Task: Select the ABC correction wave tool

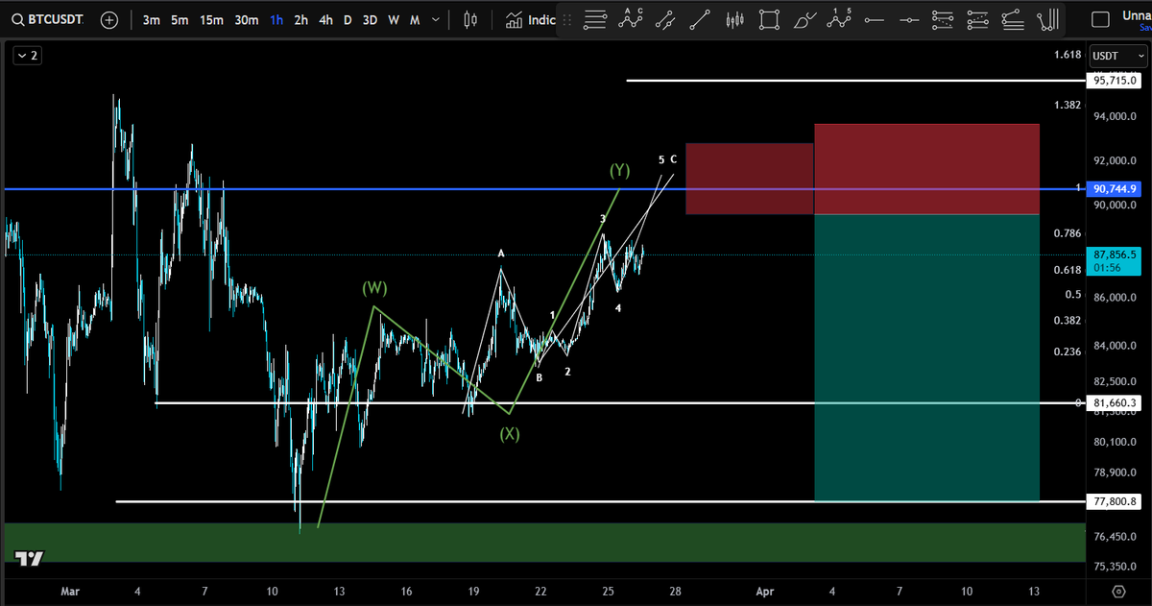Action: (631, 18)
